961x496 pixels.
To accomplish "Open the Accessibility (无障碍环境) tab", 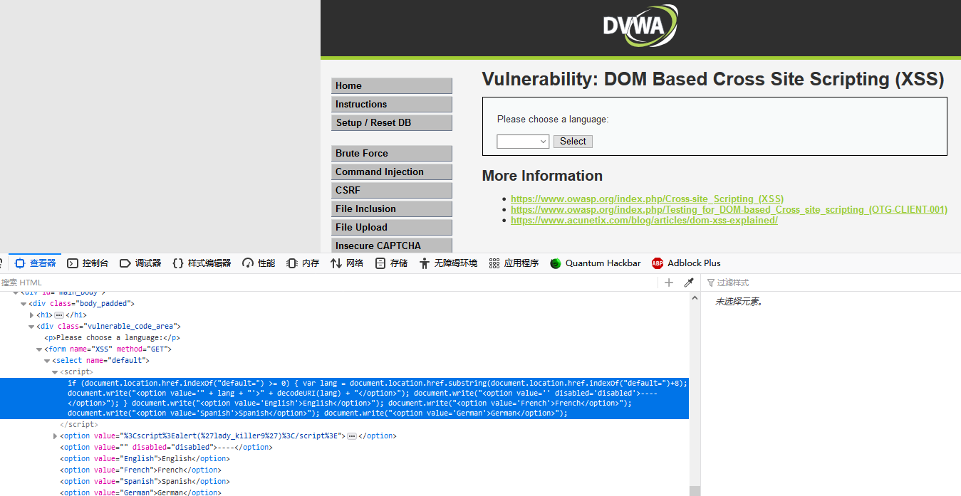I will click(x=448, y=263).
